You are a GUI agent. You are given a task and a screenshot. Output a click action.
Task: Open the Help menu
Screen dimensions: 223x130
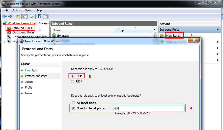[39, 10]
